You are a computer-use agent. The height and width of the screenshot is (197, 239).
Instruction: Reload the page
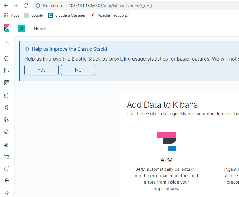pos(26,6)
